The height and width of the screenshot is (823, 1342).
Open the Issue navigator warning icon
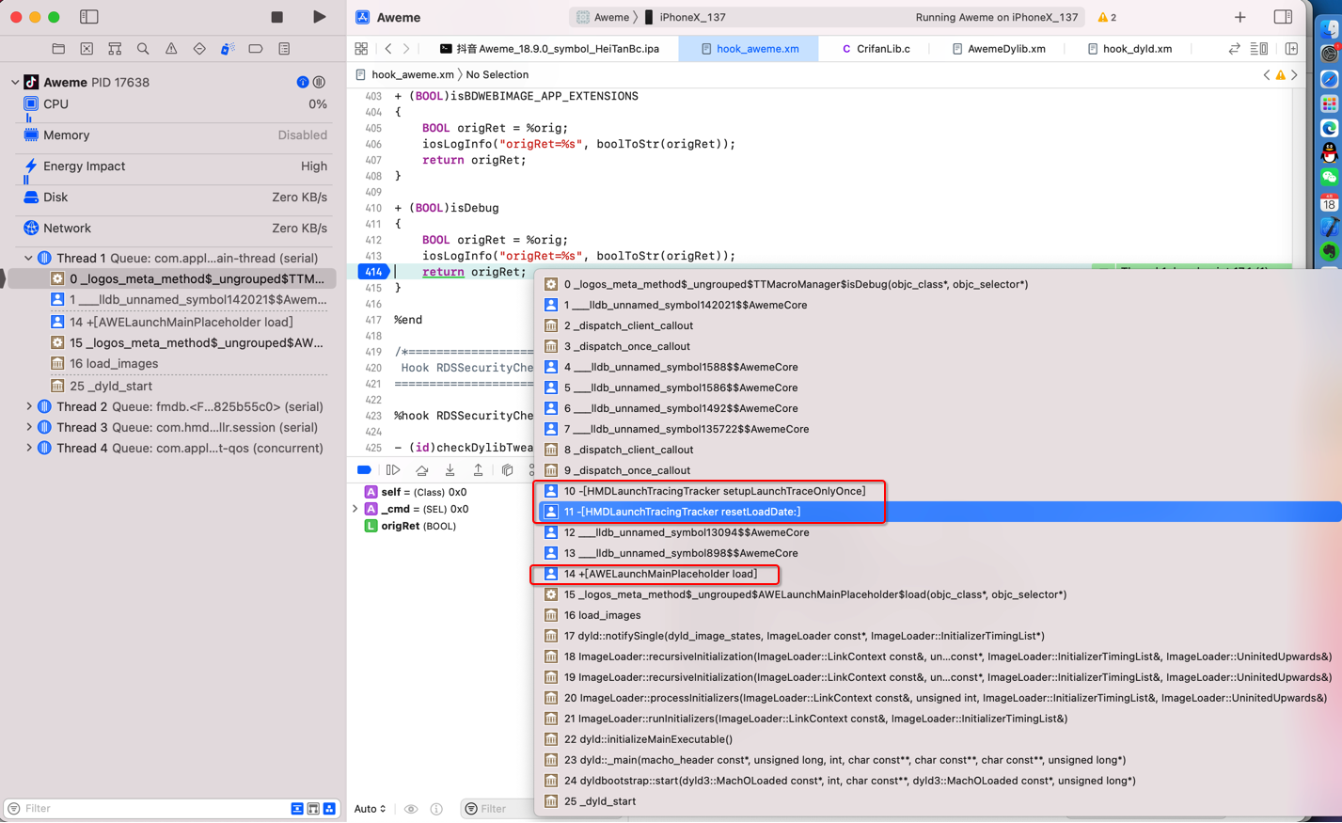(x=171, y=49)
